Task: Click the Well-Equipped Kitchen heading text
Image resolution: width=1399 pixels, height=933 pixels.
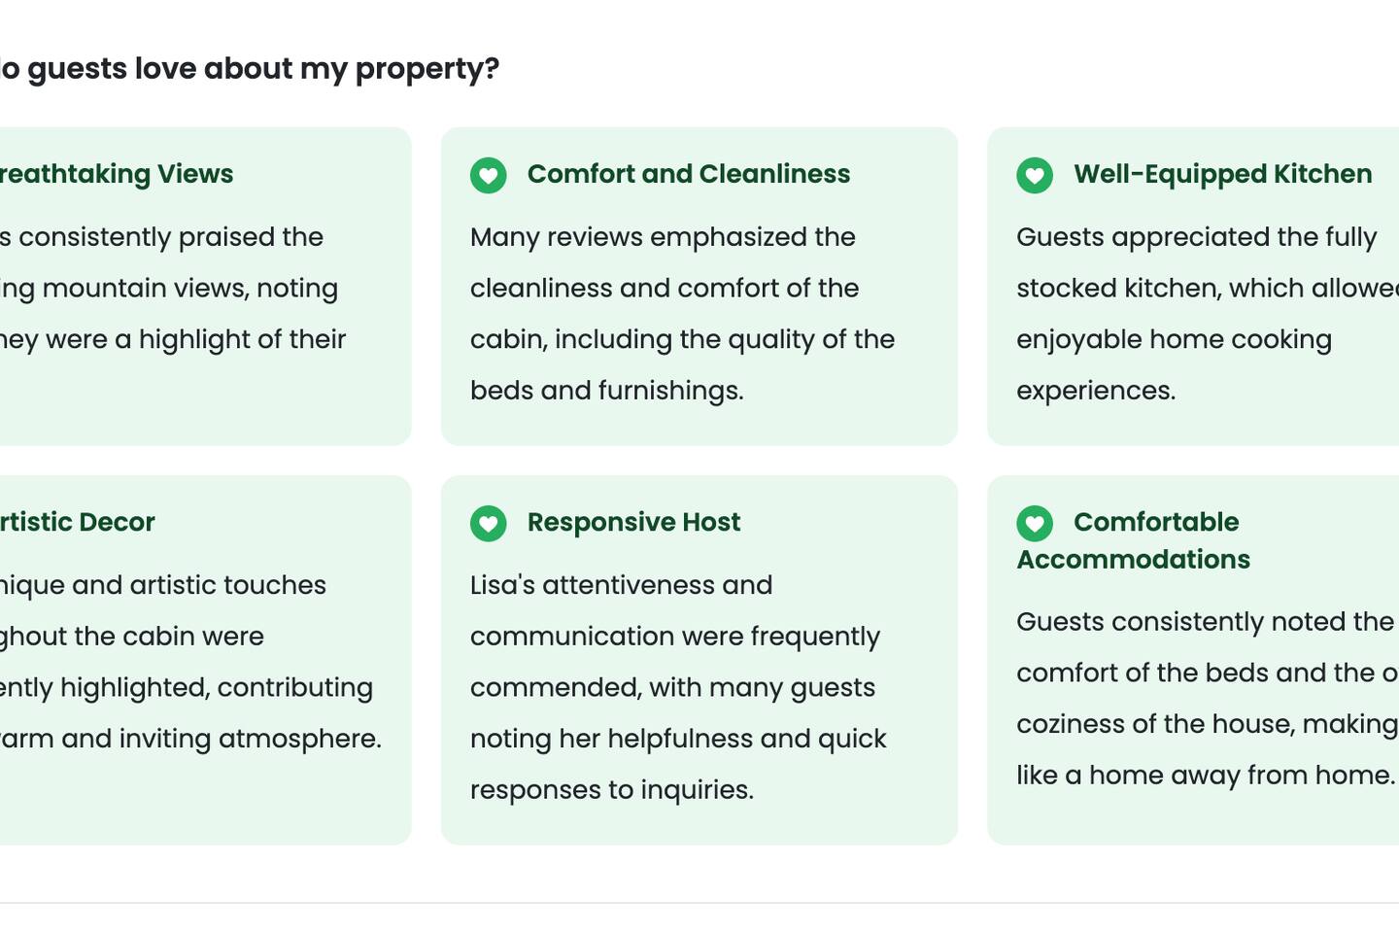Action: coord(1222,174)
